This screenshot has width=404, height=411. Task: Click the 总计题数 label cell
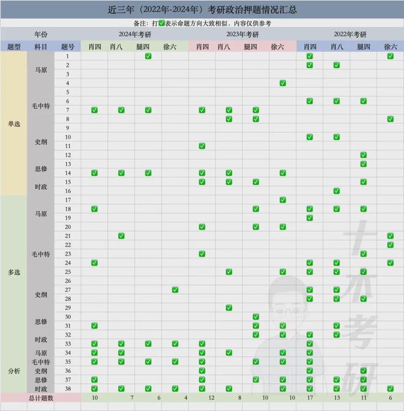41,398
